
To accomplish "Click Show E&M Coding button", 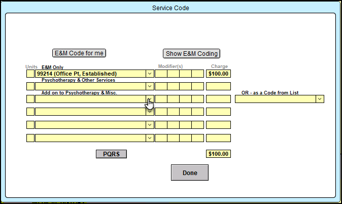I will click(x=191, y=54).
